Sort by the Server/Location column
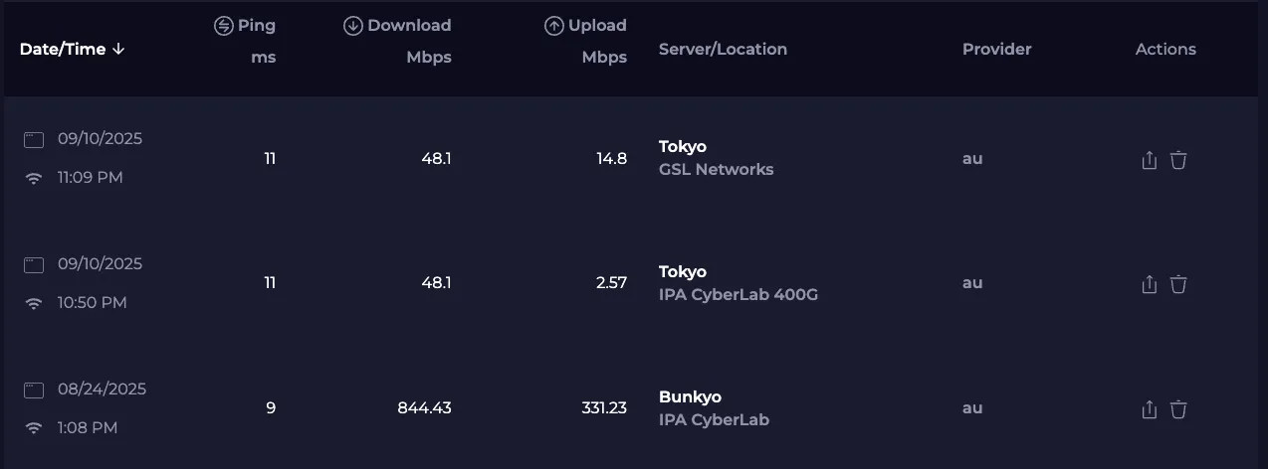The height and width of the screenshot is (469, 1268). click(x=723, y=50)
